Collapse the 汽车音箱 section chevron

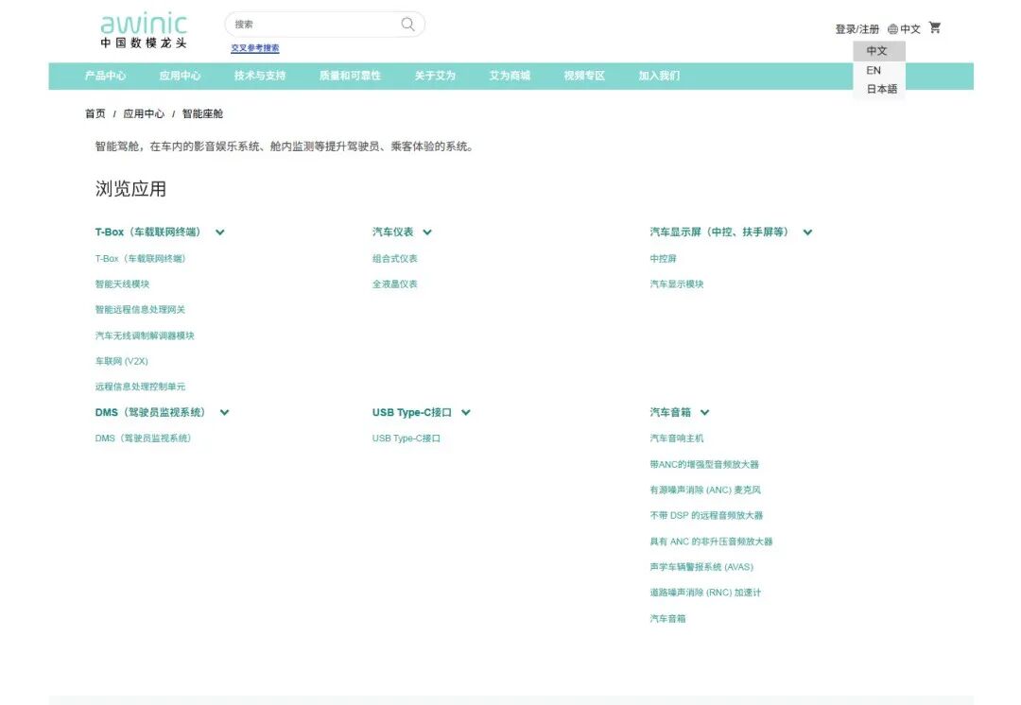(704, 413)
